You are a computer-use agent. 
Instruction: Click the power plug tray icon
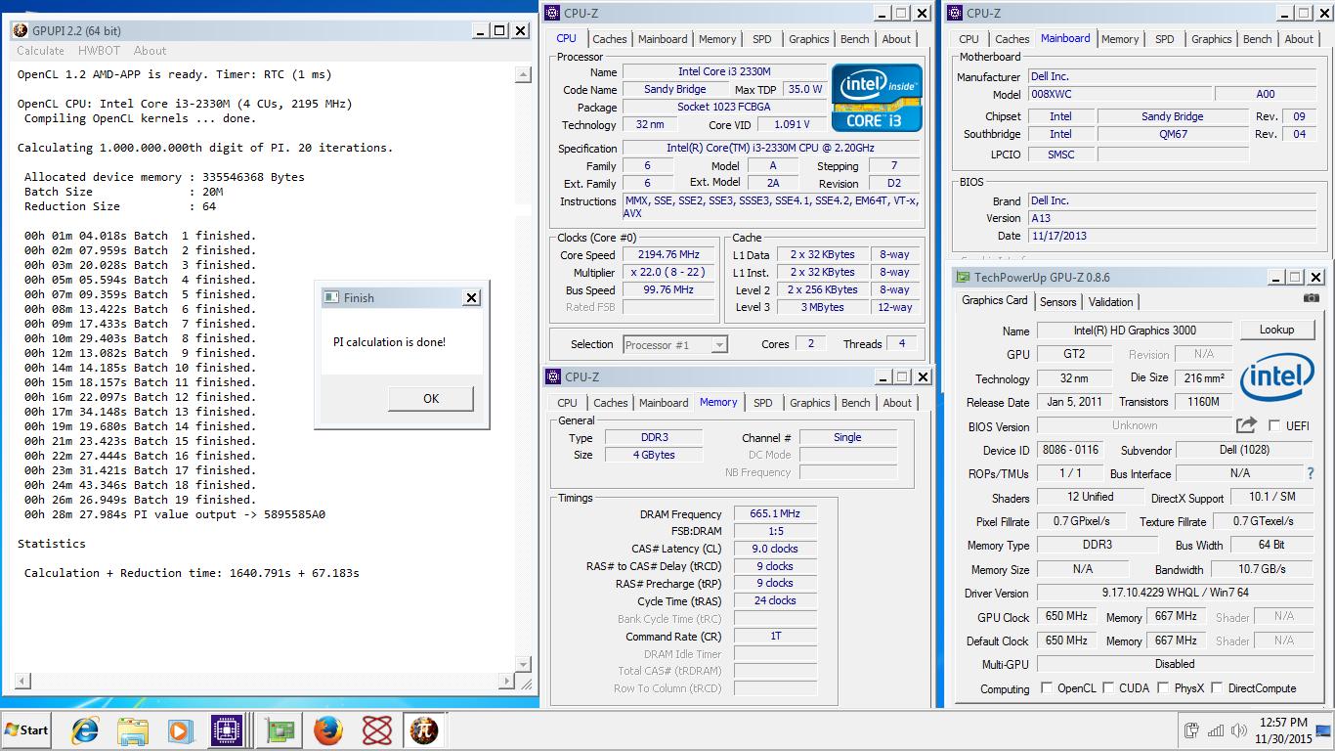coord(1191,730)
